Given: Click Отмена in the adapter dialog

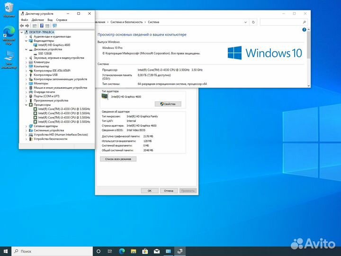Looking at the screenshot, I should click(169, 191).
